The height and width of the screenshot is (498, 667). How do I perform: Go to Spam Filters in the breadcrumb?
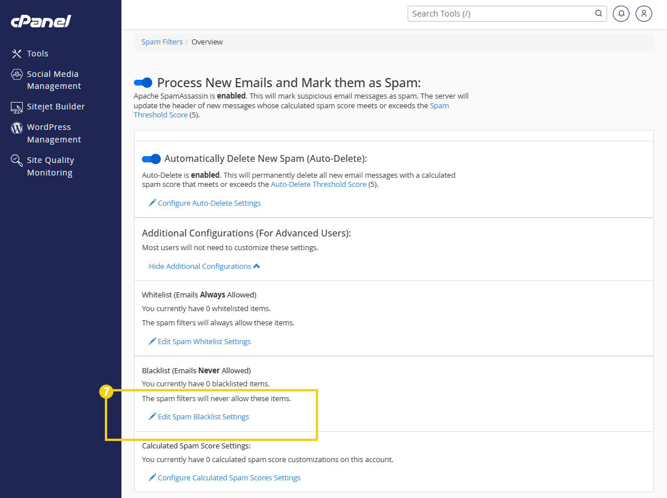click(x=162, y=41)
